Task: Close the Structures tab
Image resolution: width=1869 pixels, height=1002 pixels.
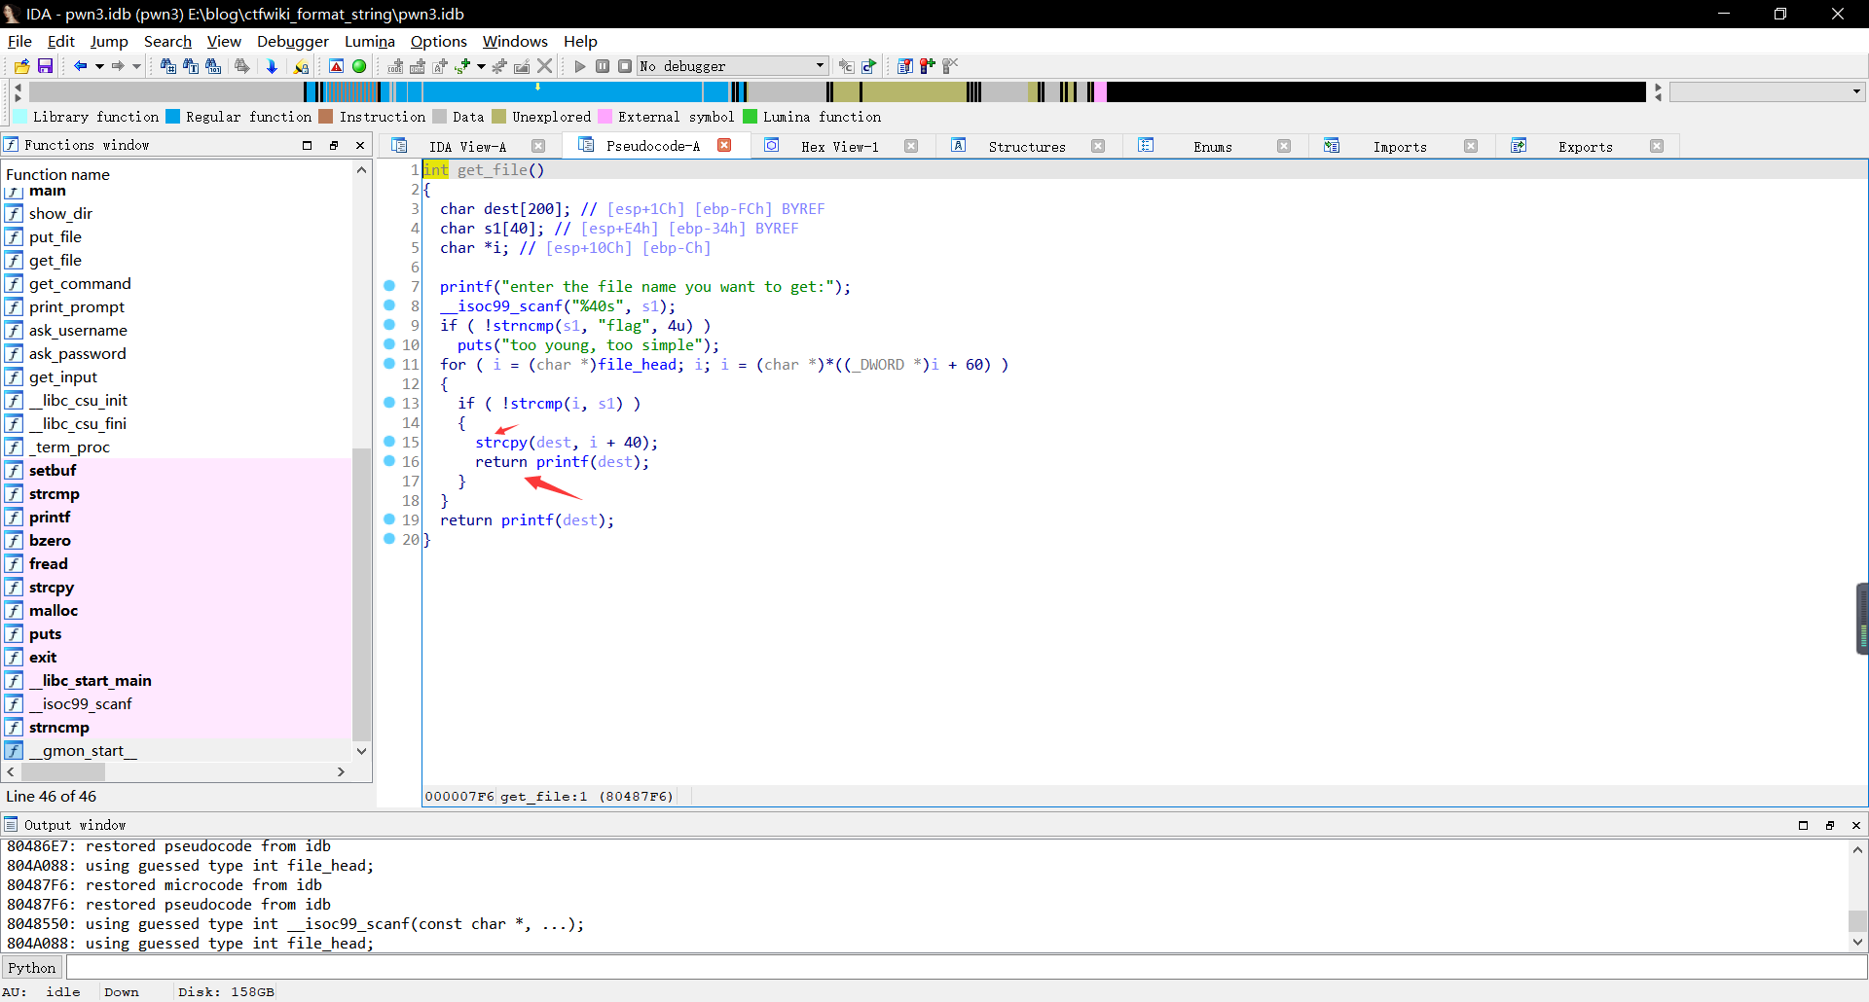Action: [1098, 146]
